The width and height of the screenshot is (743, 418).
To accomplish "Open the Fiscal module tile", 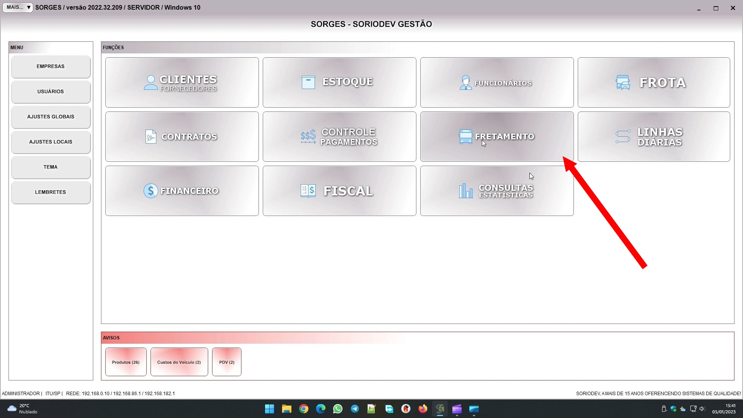I will (x=339, y=191).
